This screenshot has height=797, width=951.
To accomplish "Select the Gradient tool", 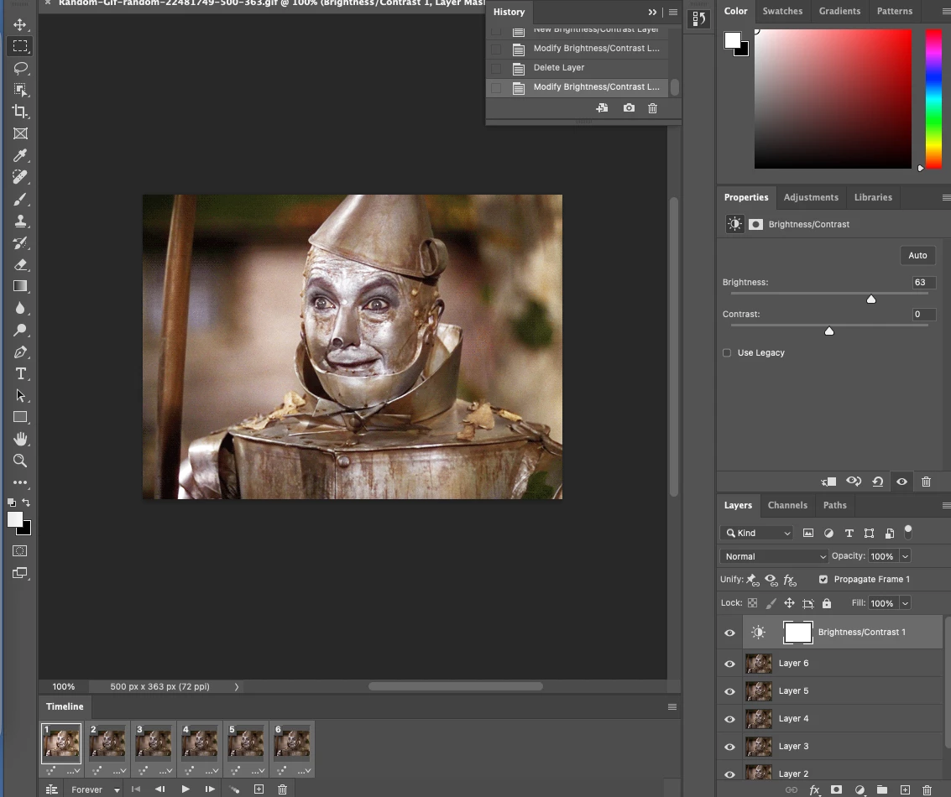I will (20, 286).
